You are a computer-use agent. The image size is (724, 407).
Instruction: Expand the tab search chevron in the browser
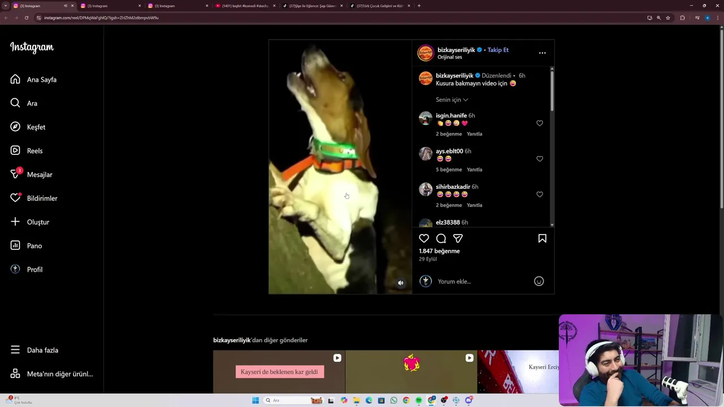[x=5, y=6]
